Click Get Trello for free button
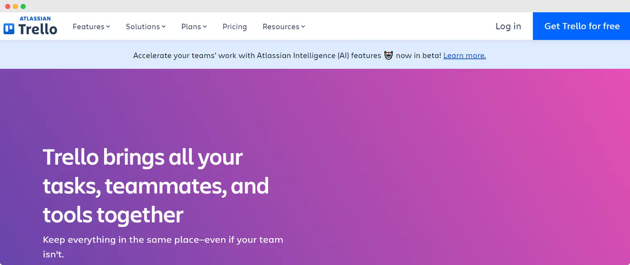 tap(582, 26)
